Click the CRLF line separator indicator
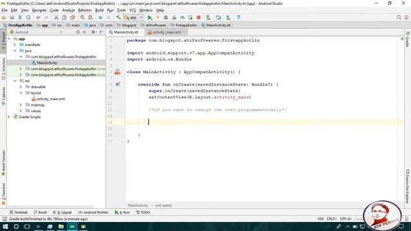The image size is (411, 231). tap(331, 219)
